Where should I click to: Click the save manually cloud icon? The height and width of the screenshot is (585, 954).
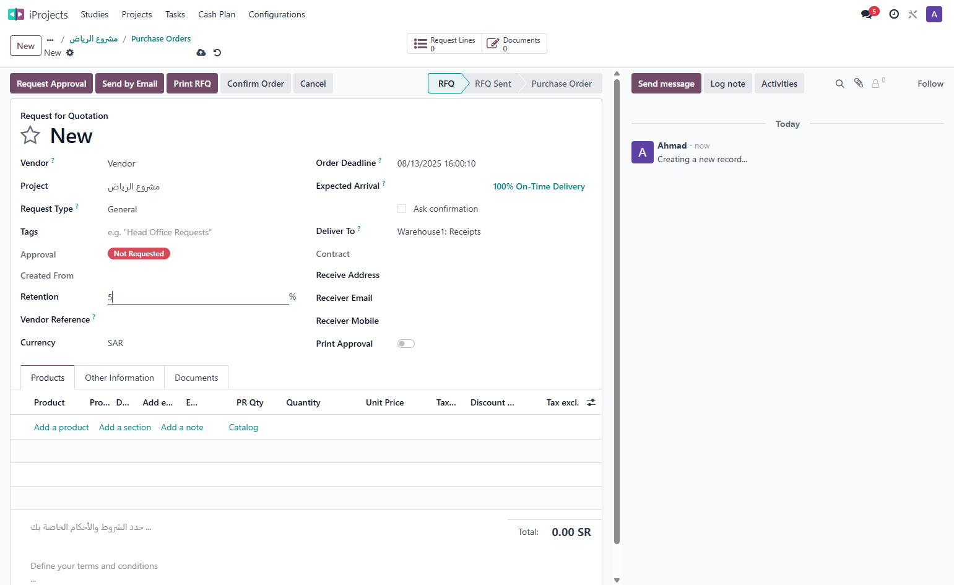(x=201, y=53)
